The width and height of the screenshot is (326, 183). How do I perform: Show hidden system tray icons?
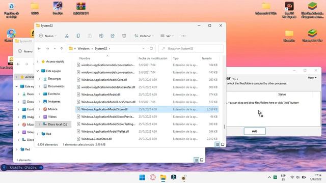tap(269, 177)
